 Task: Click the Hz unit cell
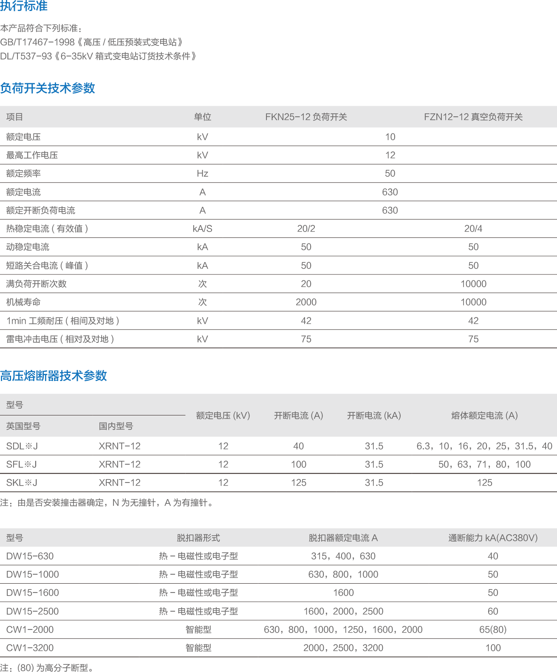pos(203,173)
